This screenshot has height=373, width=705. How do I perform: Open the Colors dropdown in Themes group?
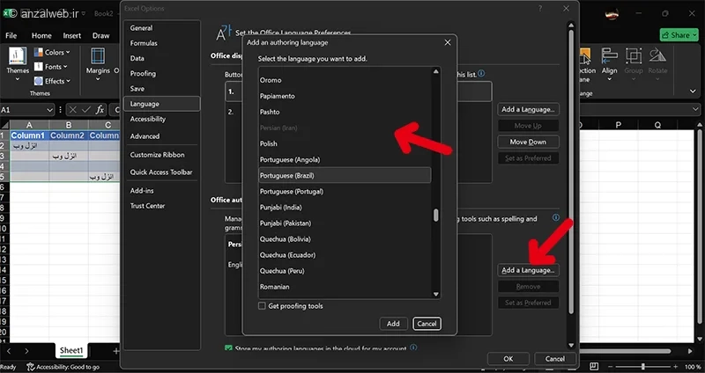pos(52,53)
